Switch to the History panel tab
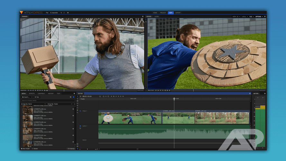Screen dimensions: 286x161 pos(51,93)
